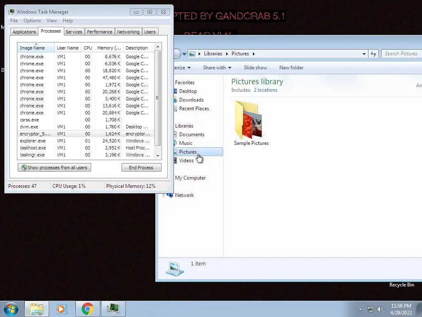
Task: Click Show processes from all users
Action: pyautogui.click(x=54, y=168)
